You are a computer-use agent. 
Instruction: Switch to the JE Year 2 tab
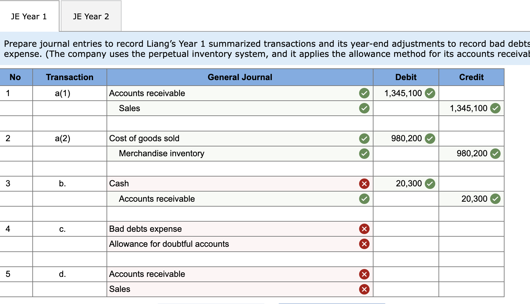point(91,16)
